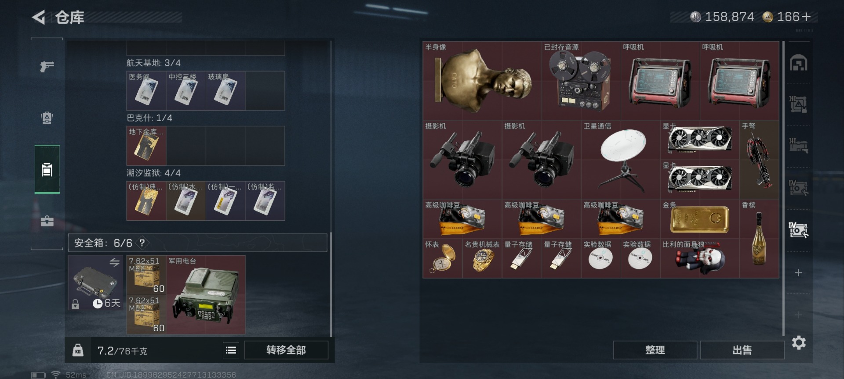
Task: Select the second III expansion box icon
Action: 798,146
